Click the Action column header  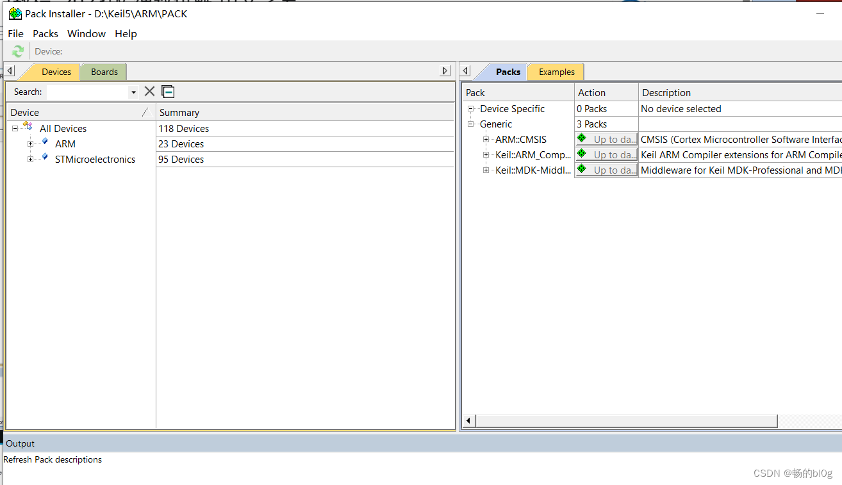tap(606, 92)
